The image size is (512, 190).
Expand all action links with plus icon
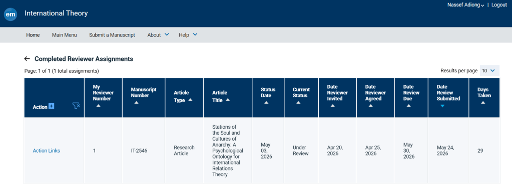click(51, 106)
